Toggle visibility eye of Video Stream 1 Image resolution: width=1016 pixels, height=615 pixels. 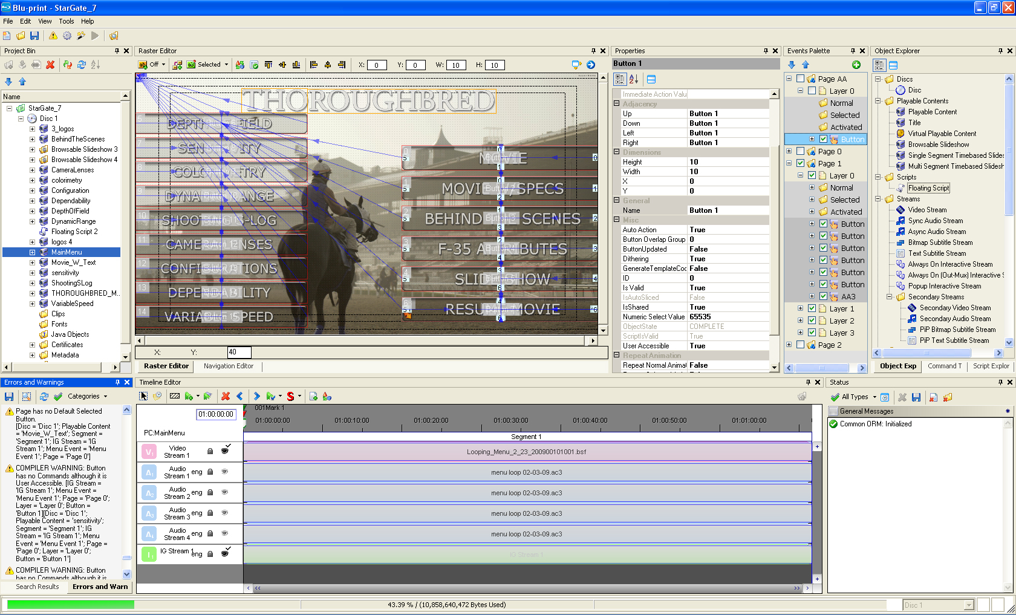click(x=225, y=451)
